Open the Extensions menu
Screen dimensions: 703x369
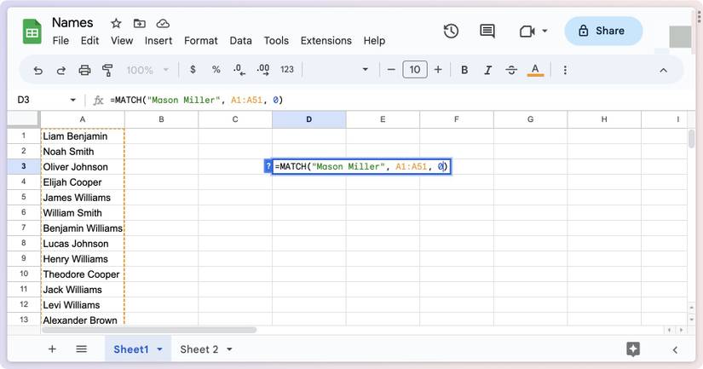pyautogui.click(x=326, y=40)
